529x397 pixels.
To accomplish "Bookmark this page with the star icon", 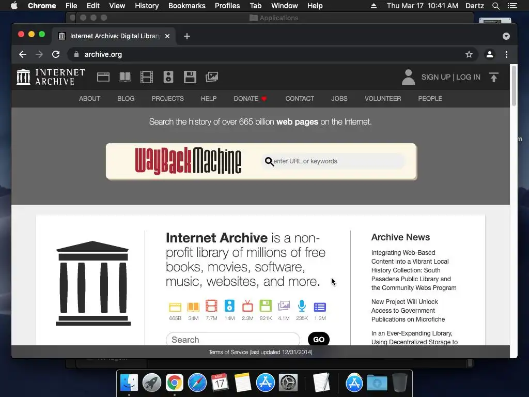I will pos(469,54).
